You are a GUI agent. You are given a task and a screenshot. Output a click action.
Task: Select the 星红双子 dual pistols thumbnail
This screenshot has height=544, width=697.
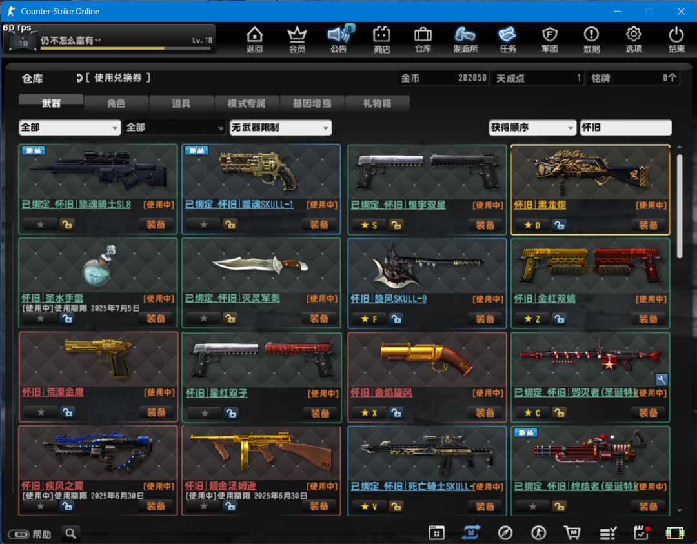point(262,359)
